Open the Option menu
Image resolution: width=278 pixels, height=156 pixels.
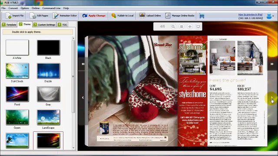tap(24, 8)
